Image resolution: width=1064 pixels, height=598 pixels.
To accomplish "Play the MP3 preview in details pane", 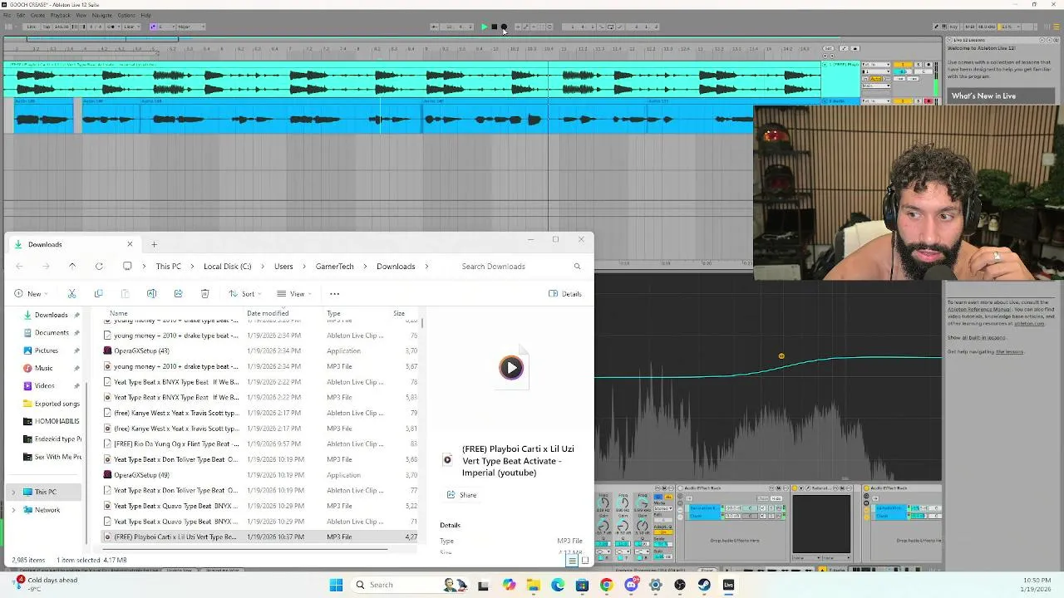I will [511, 368].
